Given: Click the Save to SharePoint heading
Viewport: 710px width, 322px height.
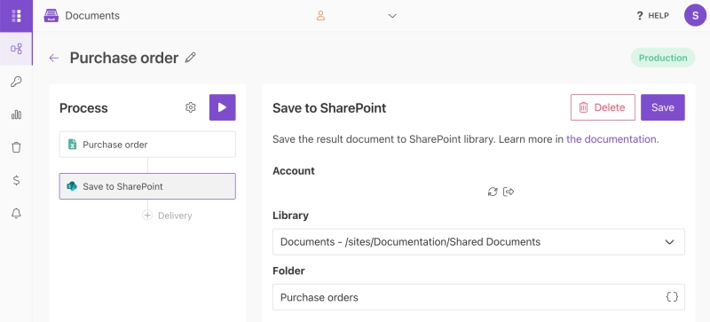Looking at the screenshot, I should 329,108.
